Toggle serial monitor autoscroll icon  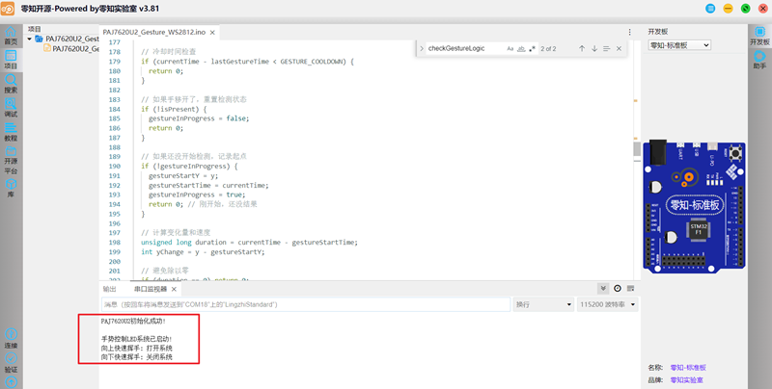pos(603,288)
